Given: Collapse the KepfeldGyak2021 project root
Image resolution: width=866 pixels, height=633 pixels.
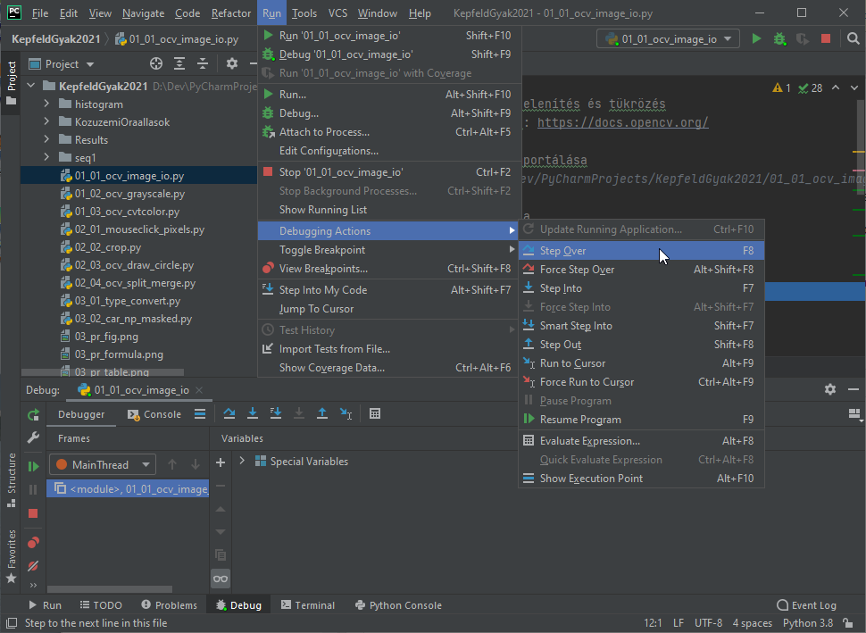Looking at the screenshot, I should tap(31, 86).
